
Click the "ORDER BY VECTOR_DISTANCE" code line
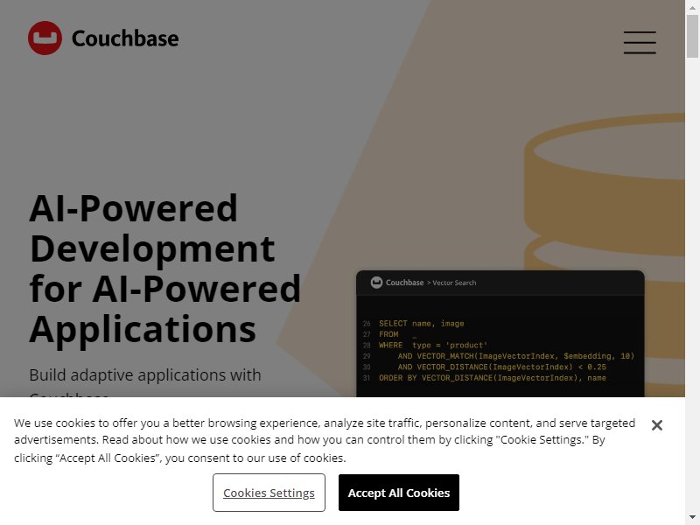point(493,378)
